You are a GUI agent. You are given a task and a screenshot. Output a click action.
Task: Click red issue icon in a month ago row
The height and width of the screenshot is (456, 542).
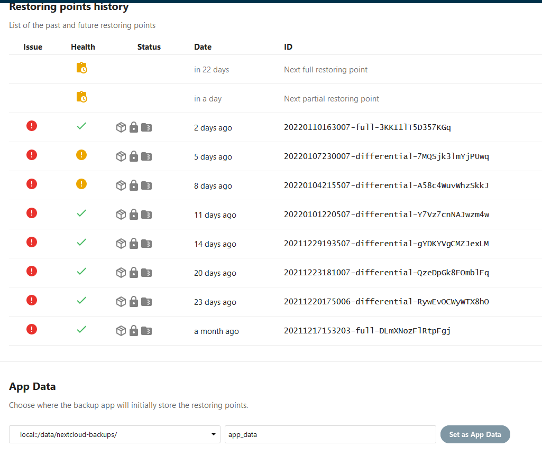point(31,329)
